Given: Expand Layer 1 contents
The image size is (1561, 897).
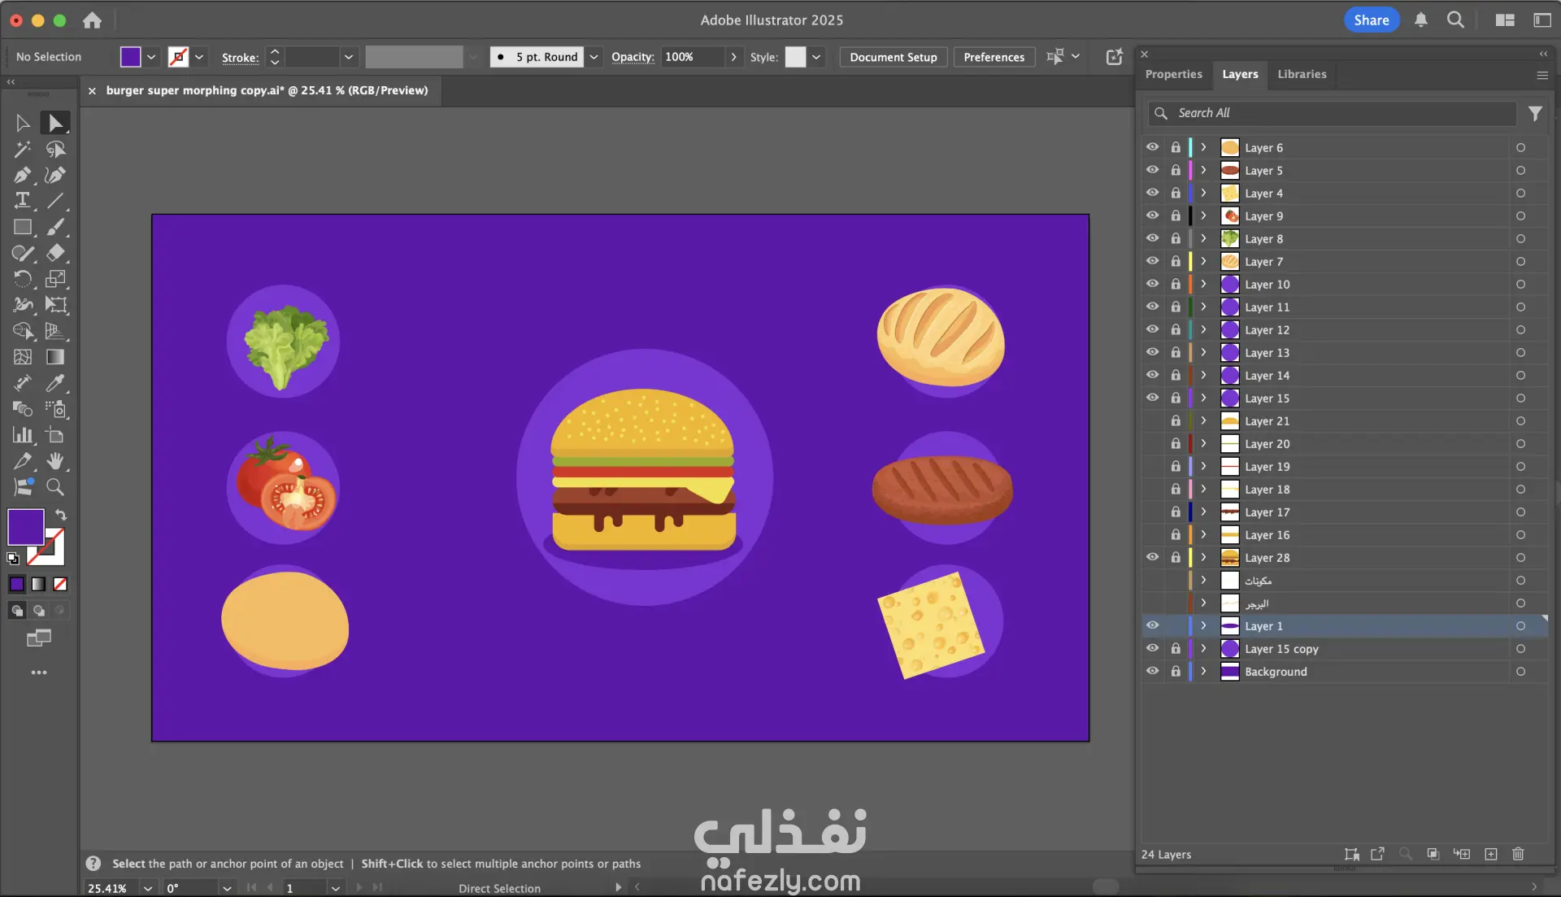Looking at the screenshot, I should pos(1204,625).
